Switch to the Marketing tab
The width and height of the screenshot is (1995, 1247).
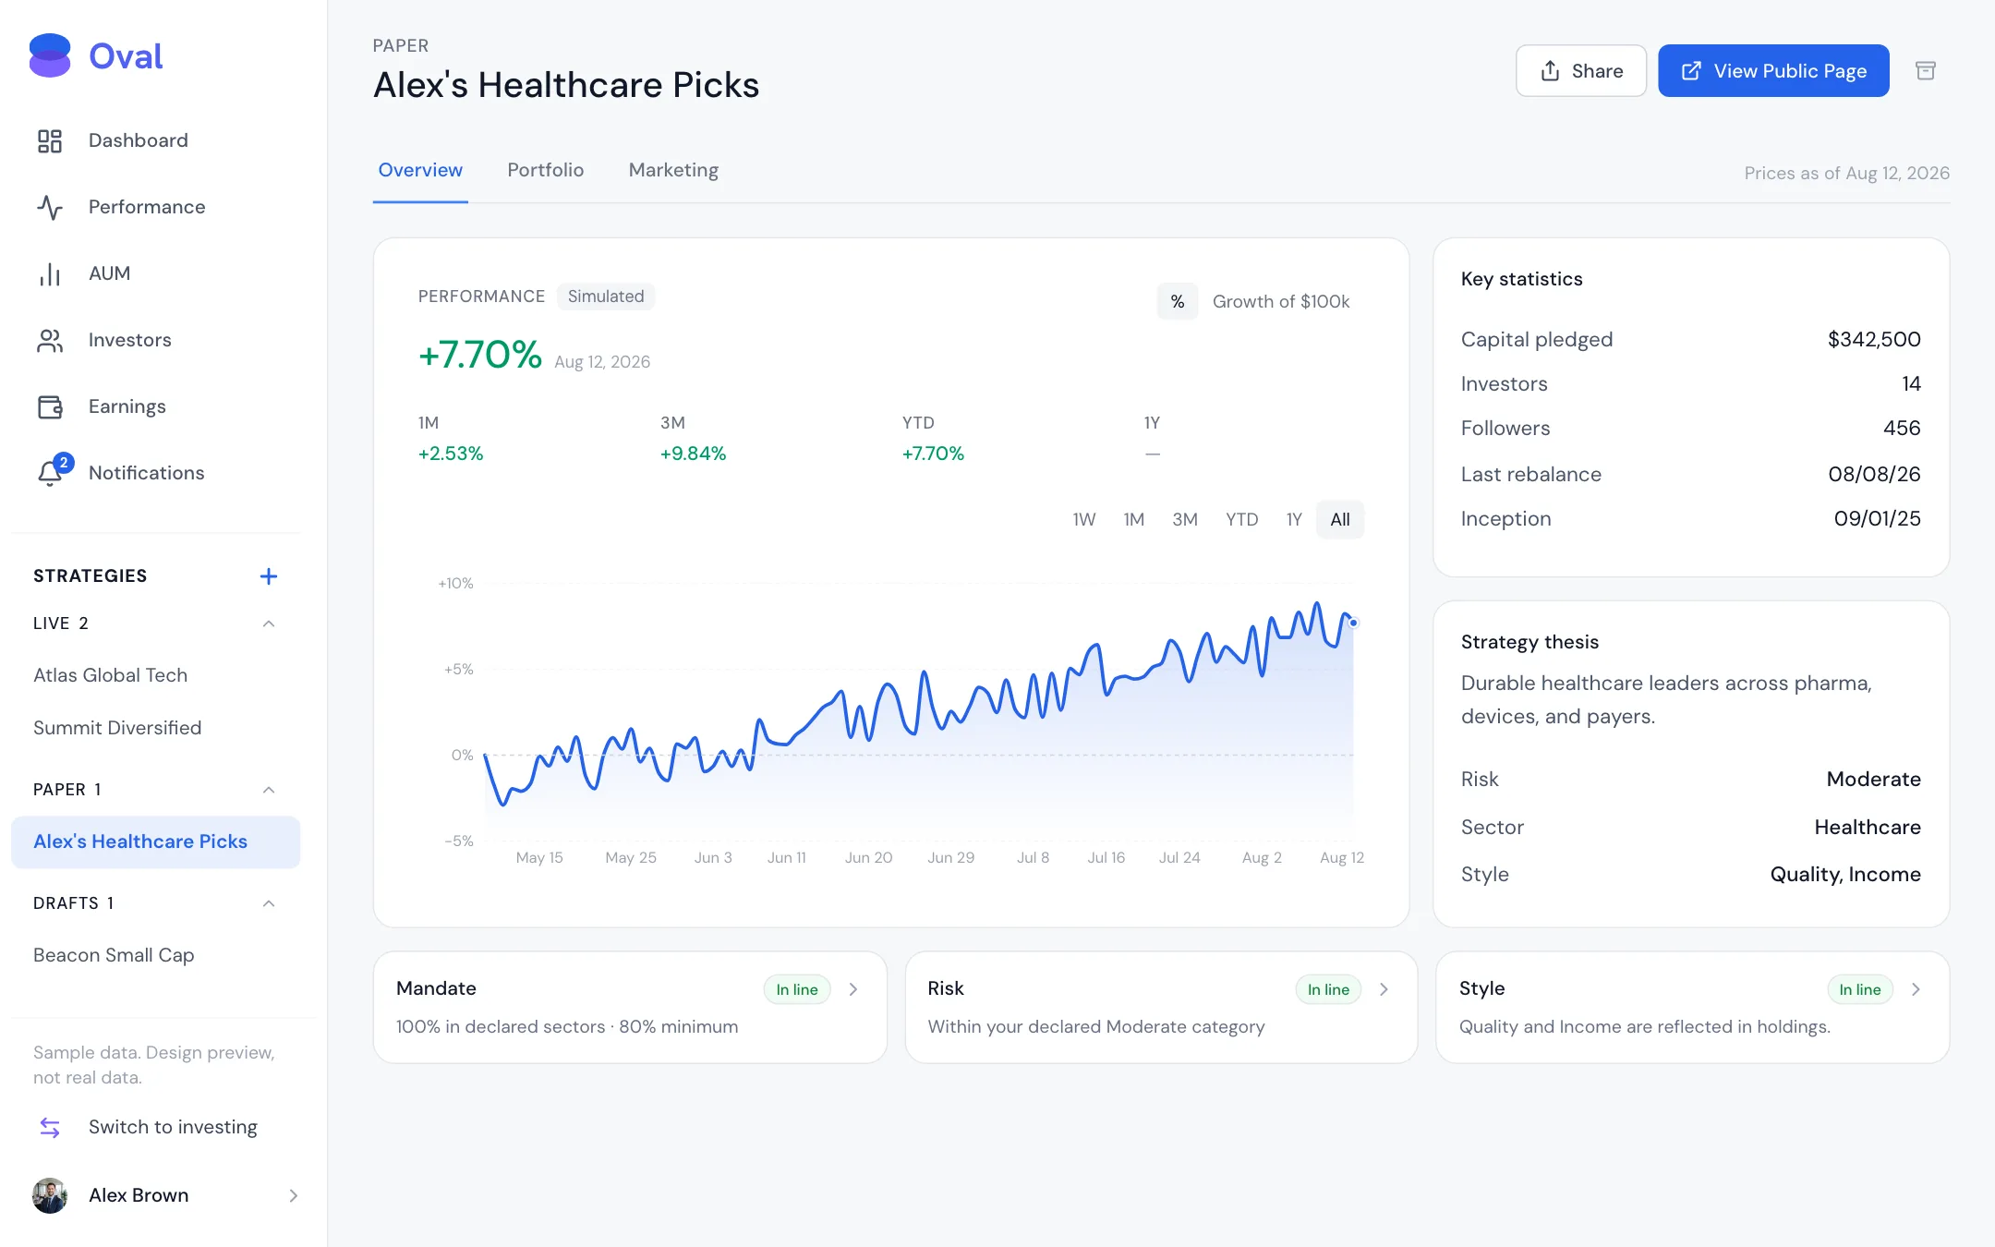[673, 170]
